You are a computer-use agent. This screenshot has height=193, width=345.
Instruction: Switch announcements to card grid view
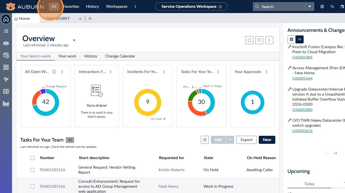pos(291,39)
